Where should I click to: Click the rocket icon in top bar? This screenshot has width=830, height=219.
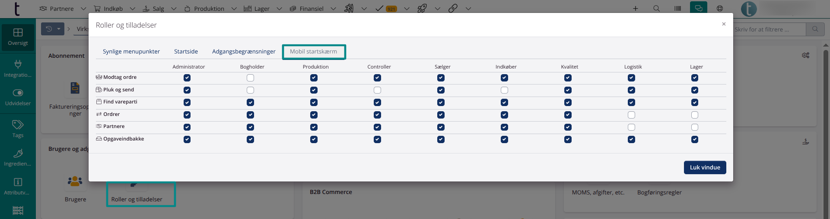pos(422,9)
